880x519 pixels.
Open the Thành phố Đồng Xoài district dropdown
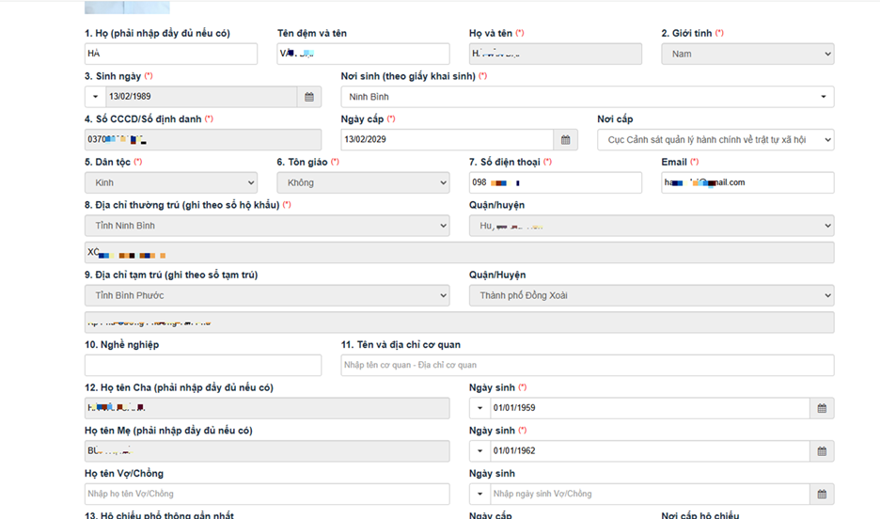click(x=651, y=296)
